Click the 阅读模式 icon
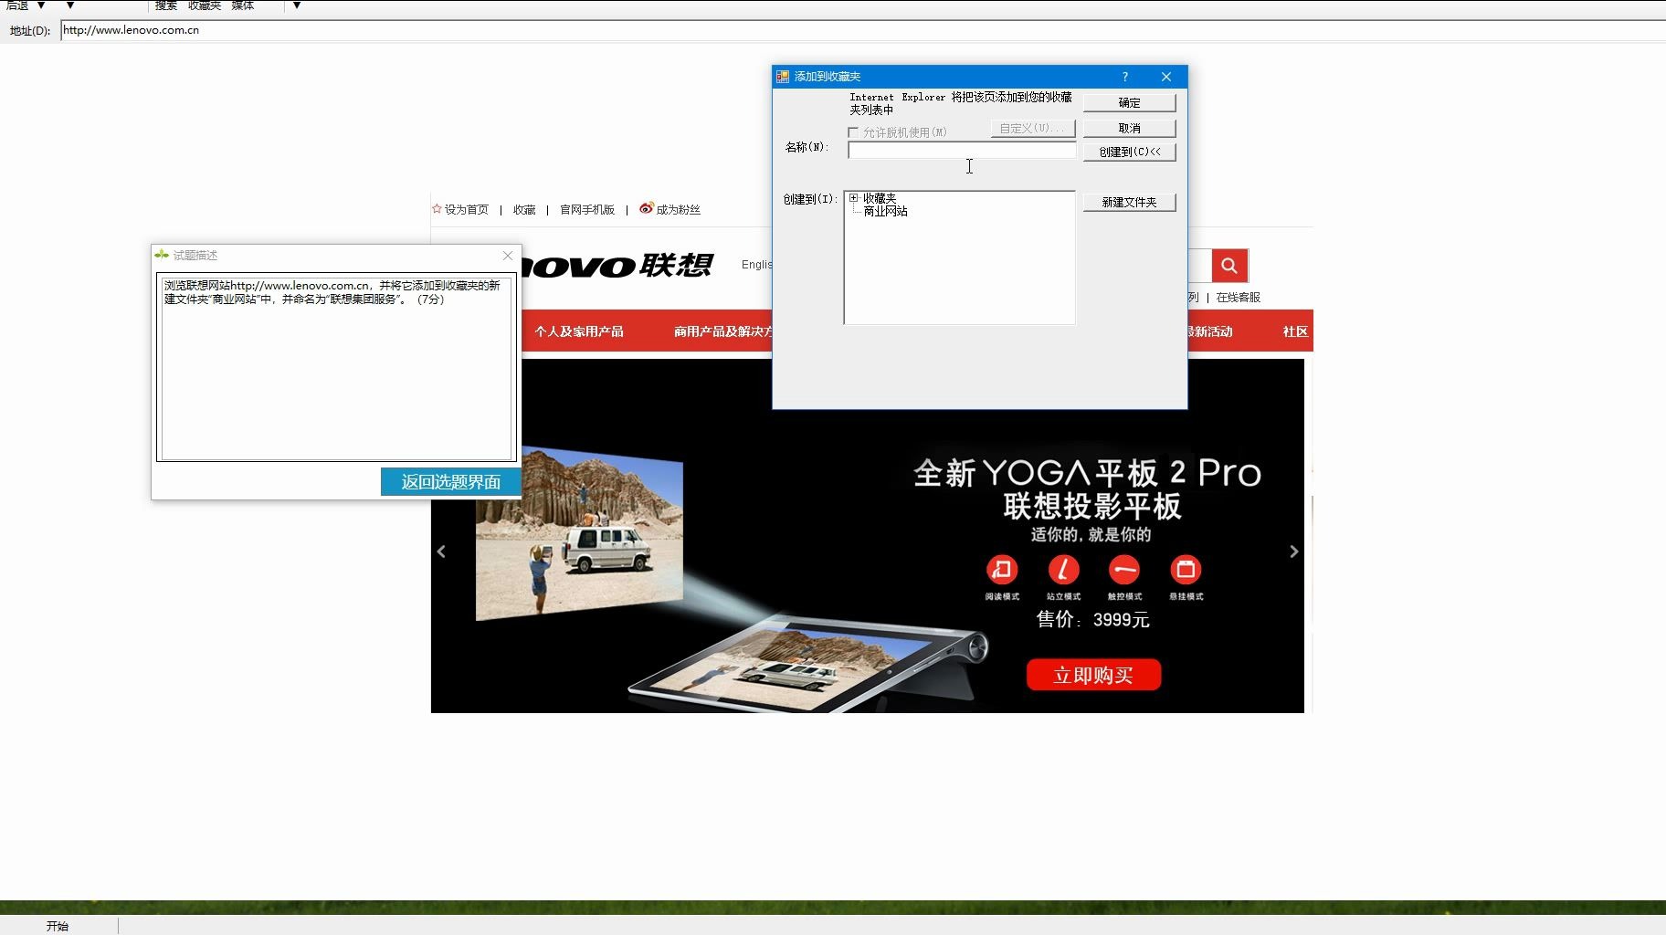Screen dimensions: 1666x935 click(1002, 570)
